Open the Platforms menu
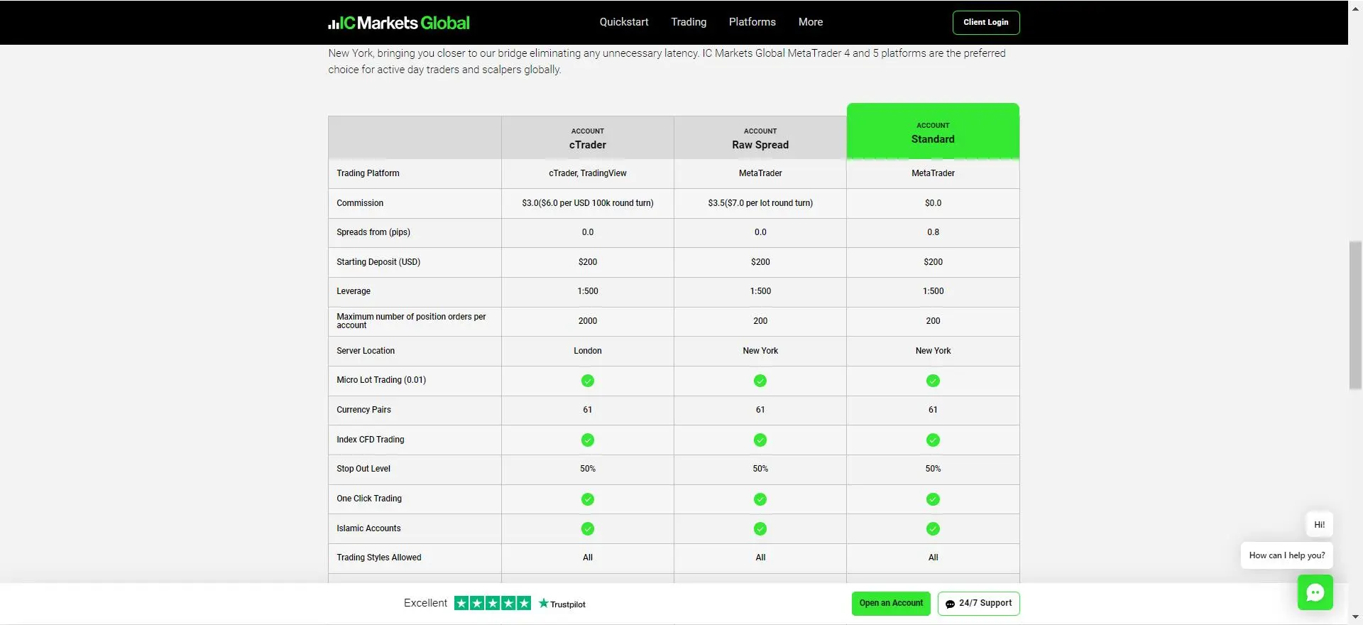The image size is (1363, 625). point(752,22)
